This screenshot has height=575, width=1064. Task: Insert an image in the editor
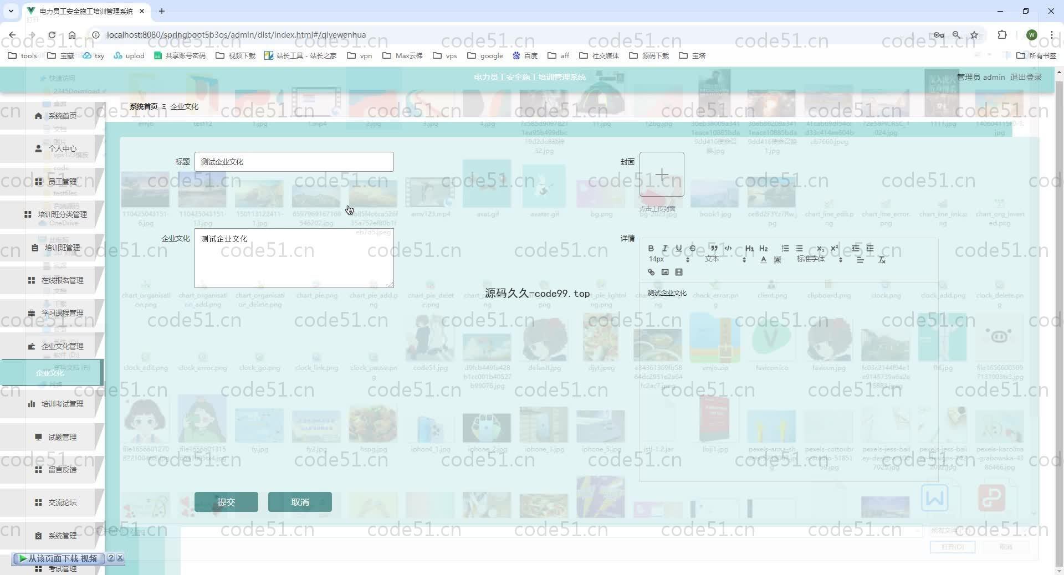[x=664, y=272]
